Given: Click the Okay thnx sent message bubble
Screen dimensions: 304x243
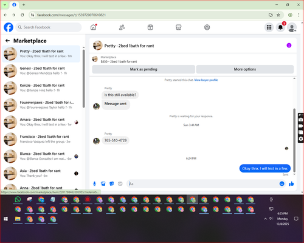Looking at the screenshot, I should (265, 168).
